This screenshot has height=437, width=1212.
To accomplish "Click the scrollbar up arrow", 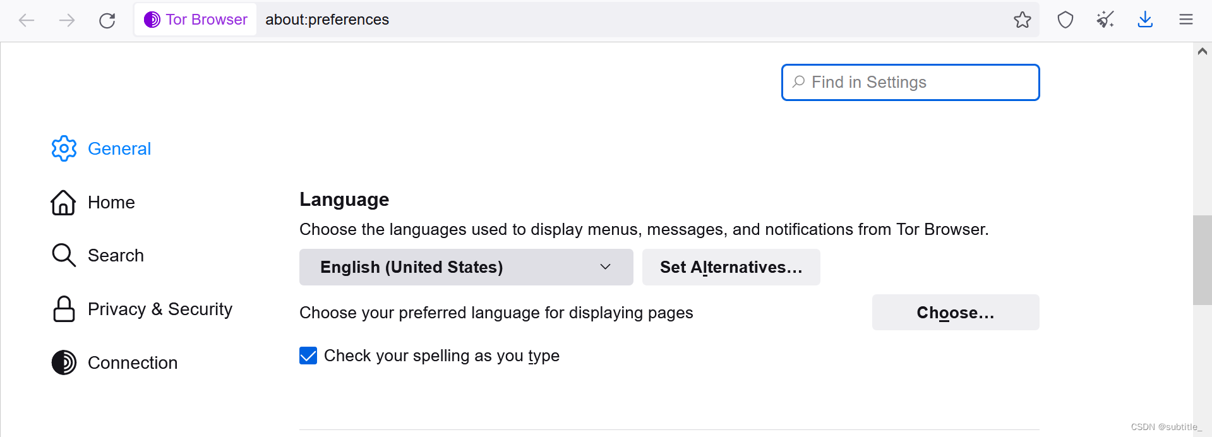I will (1202, 52).
